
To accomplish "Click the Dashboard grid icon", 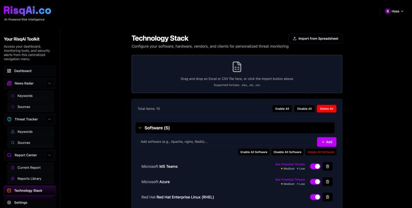I will click(x=9, y=71).
